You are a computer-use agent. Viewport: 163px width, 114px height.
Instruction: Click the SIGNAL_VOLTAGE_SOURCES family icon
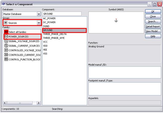pyautogui.click(x=6, y=41)
